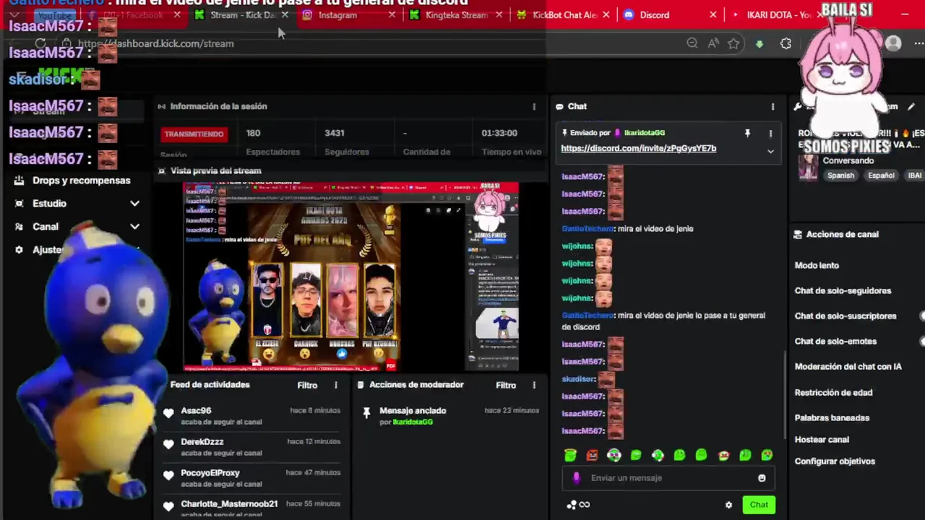Open the emoji picker in the message box

click(x=762, y=478)
